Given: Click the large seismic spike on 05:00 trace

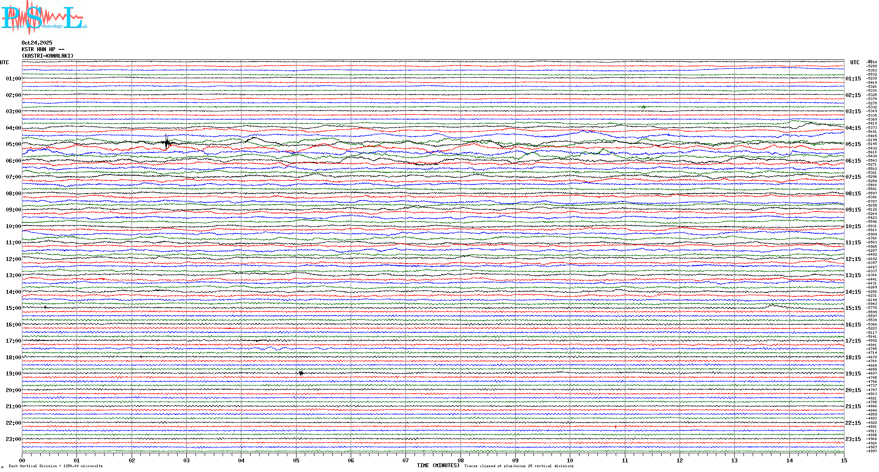Looking at the screenshot, I should [x=167, y=142].
